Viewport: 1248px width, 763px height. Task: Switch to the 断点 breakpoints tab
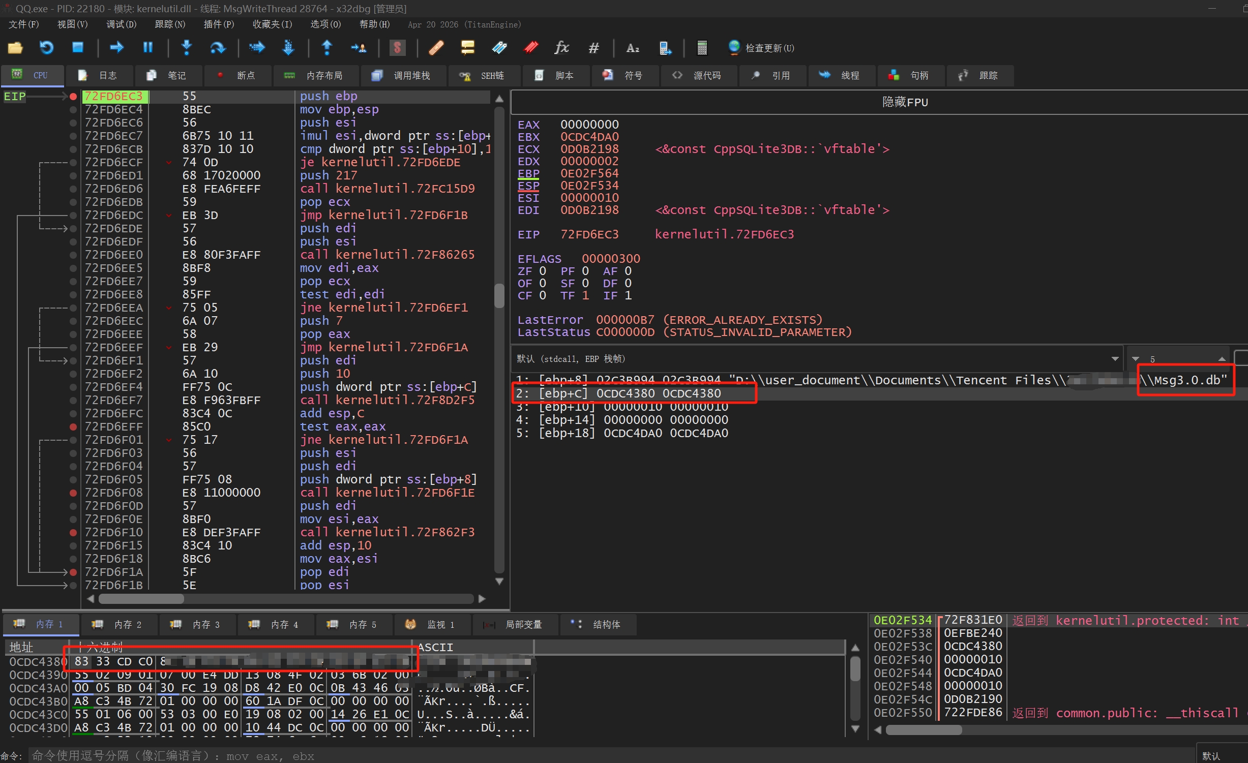238,76
